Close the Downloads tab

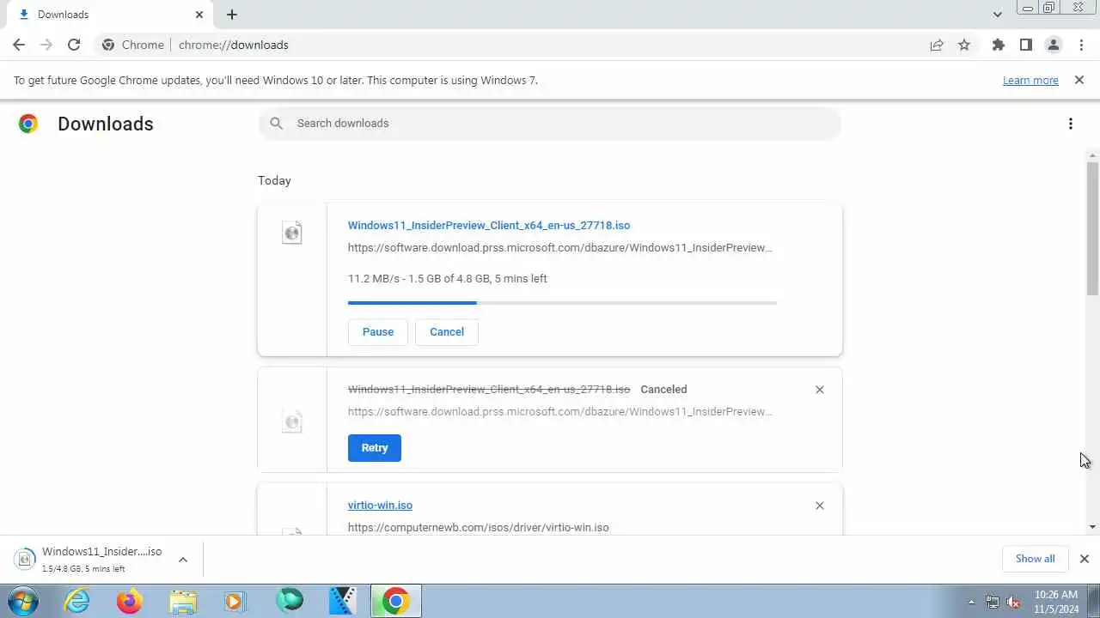(199, 15)
